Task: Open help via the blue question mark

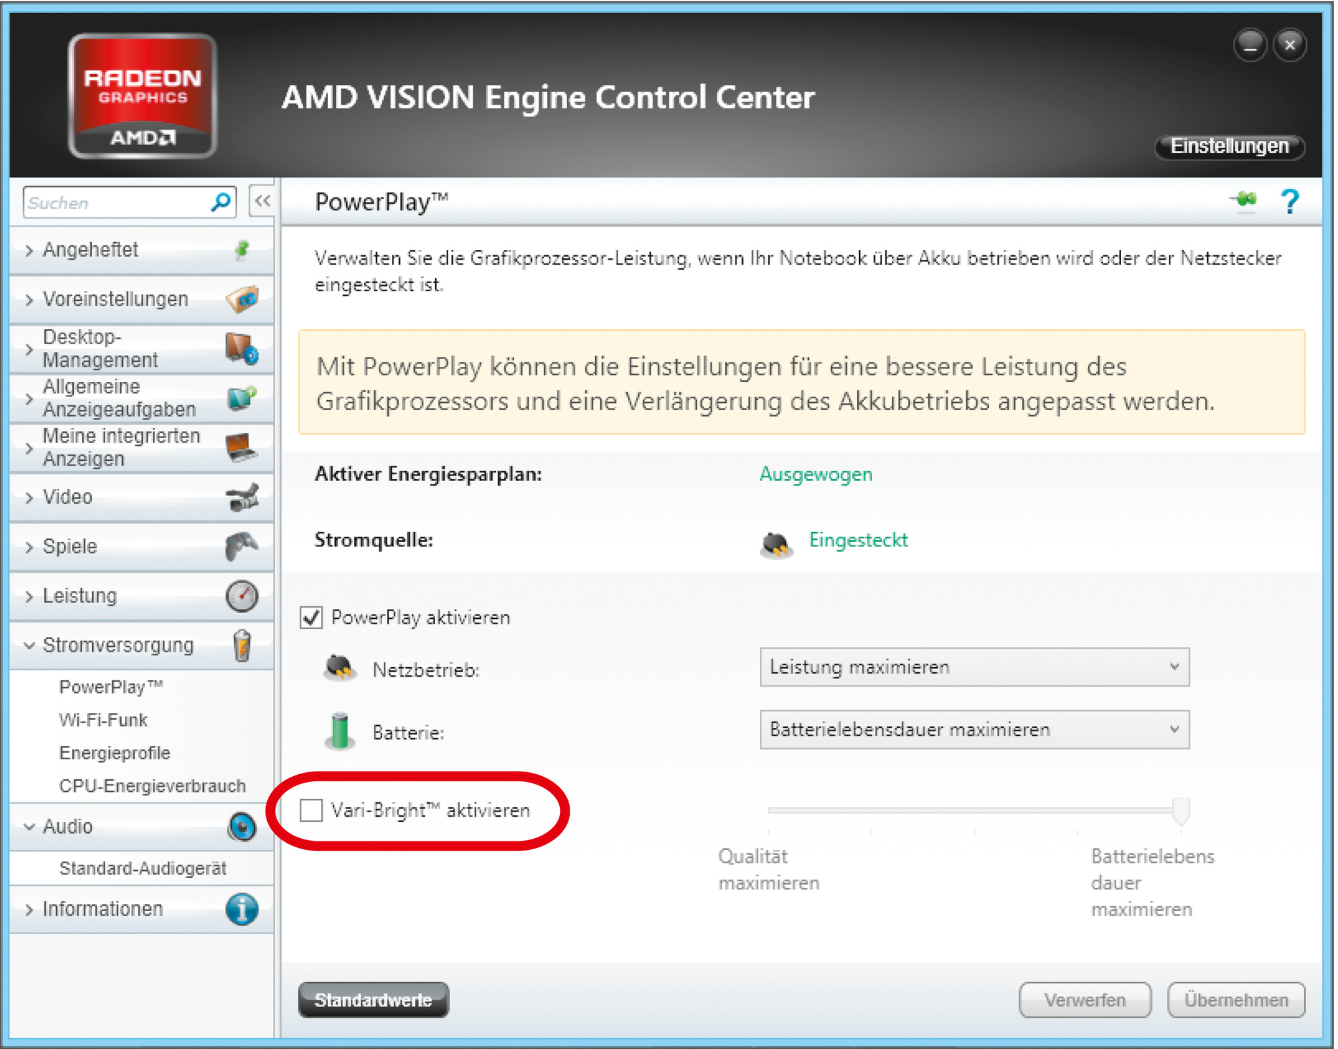Action: click(1290, 202)
